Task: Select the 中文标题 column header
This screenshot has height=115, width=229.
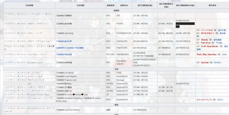Action: [80, 5]
